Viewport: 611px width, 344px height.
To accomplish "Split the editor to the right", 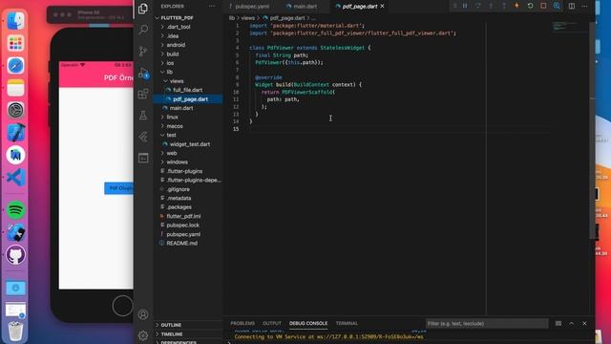I will tap(572, 6).
